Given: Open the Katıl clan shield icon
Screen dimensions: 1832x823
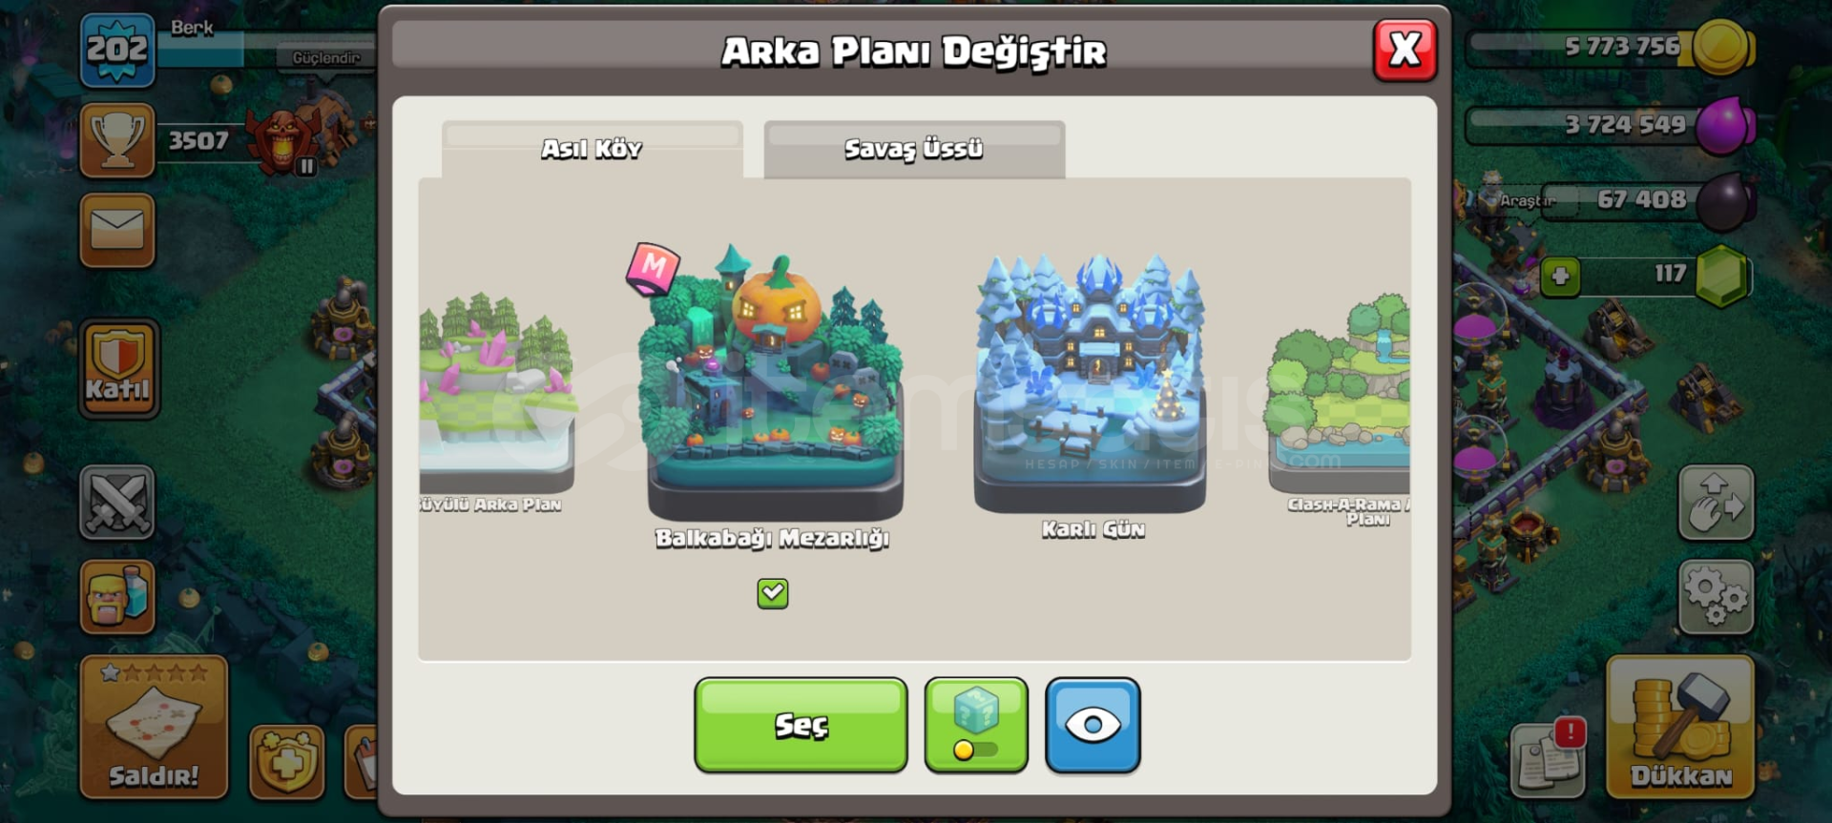Looking at the screenshot, I should click(x=118, y=369).
